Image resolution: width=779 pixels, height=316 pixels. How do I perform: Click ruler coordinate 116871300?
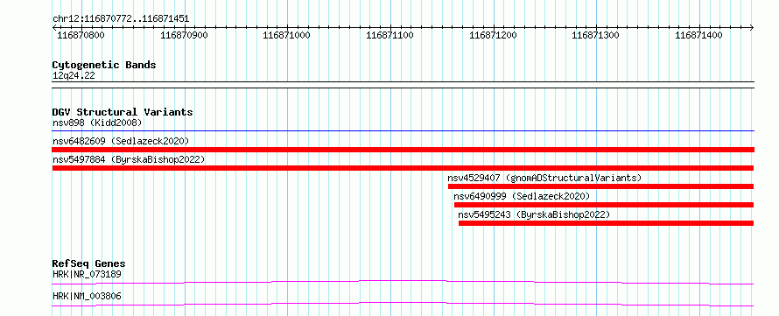[x=596, y=35]
